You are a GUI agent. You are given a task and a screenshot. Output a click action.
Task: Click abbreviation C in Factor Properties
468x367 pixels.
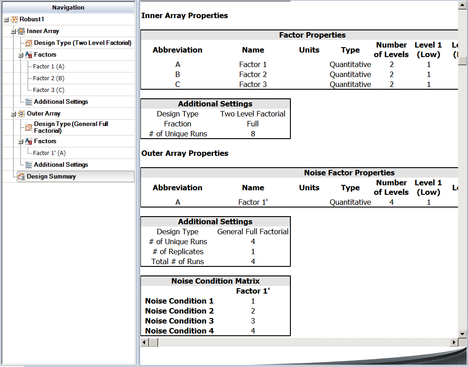(x=178, y=85)
